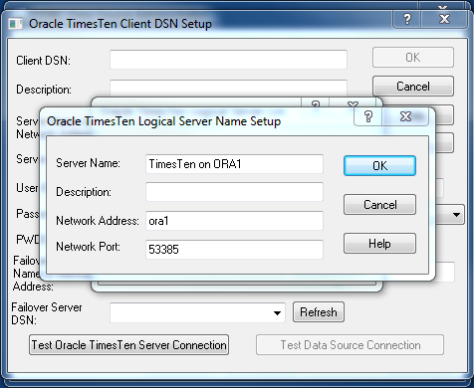Click help question mark in Logical Server dialog
474x388 pixels.
click(x=368, y=116)
